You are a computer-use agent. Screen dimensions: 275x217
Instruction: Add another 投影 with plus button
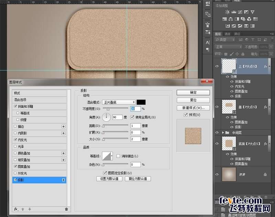click(x=63, y=180)
